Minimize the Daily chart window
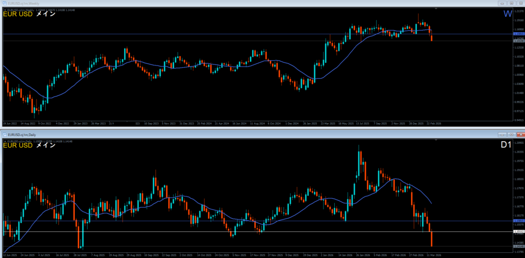Viewport: 525px width, 258px height. (502, 134)
